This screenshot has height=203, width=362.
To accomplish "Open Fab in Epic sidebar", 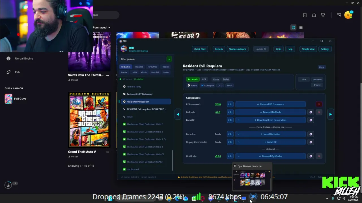I will (x=13, y=72).
